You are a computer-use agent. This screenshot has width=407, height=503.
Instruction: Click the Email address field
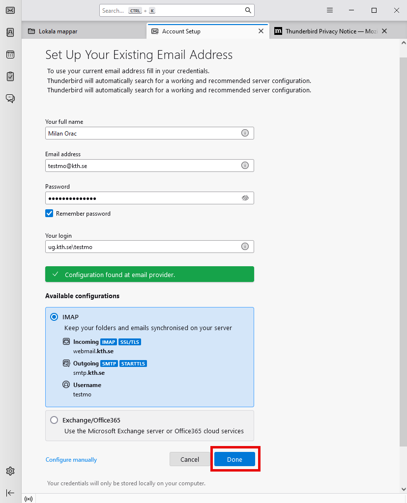[143, 166]
